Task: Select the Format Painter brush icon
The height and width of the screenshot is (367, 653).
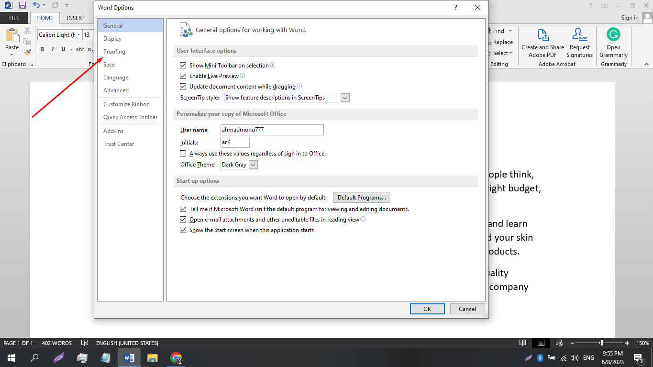Action: click(x=27, y=52)
